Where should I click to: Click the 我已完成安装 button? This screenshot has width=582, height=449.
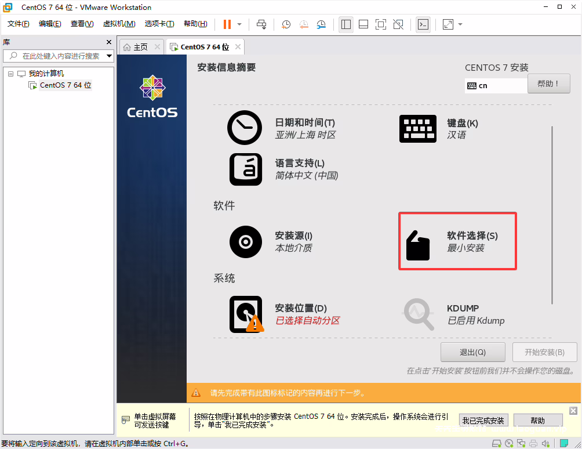(483, 420)
